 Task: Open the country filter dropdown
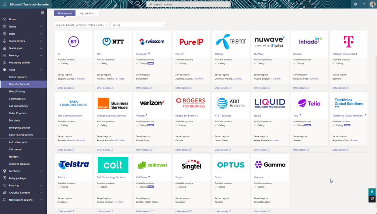coord(81,25)
